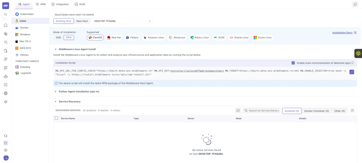362x163 pixels.
Task: Tick the select-all checkbox beside Service Name
Action: [x=56, y=118]
